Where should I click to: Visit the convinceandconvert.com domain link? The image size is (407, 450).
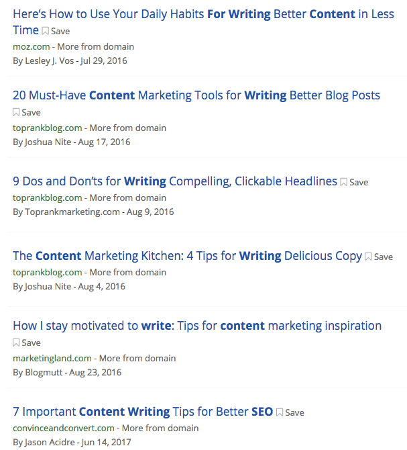click(63, 428)
